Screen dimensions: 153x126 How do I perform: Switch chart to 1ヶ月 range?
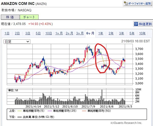59,33
